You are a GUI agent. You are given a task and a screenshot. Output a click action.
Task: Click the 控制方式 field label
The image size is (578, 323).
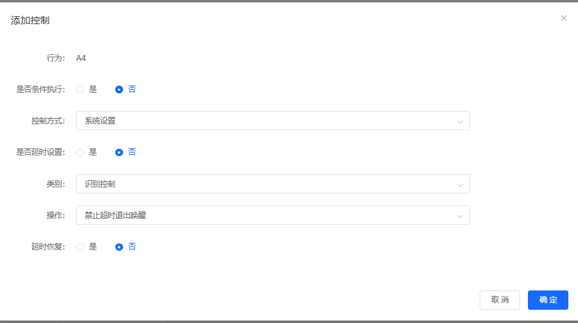point(48,121)
